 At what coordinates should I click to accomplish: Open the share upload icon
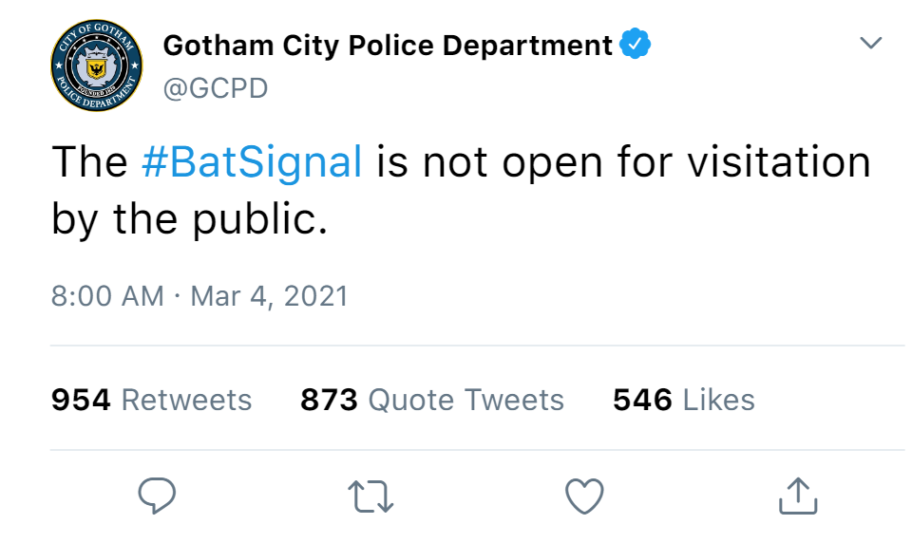coord(798,496)
